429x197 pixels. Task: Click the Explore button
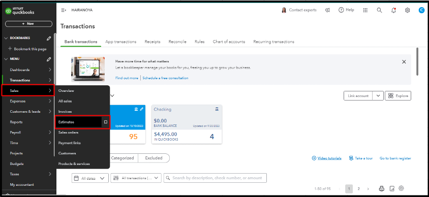398,96
